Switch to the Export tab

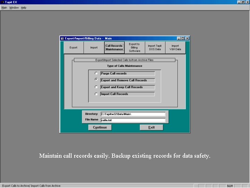point(74,47)
